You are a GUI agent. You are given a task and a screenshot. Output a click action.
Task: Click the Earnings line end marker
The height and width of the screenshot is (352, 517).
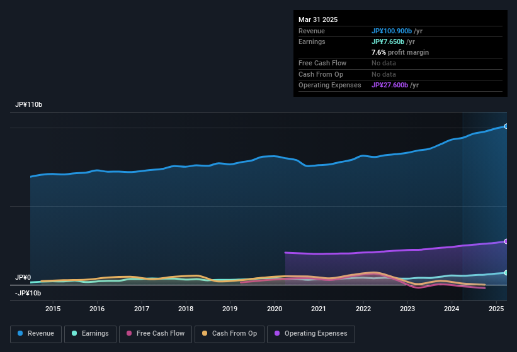(506, 273)
